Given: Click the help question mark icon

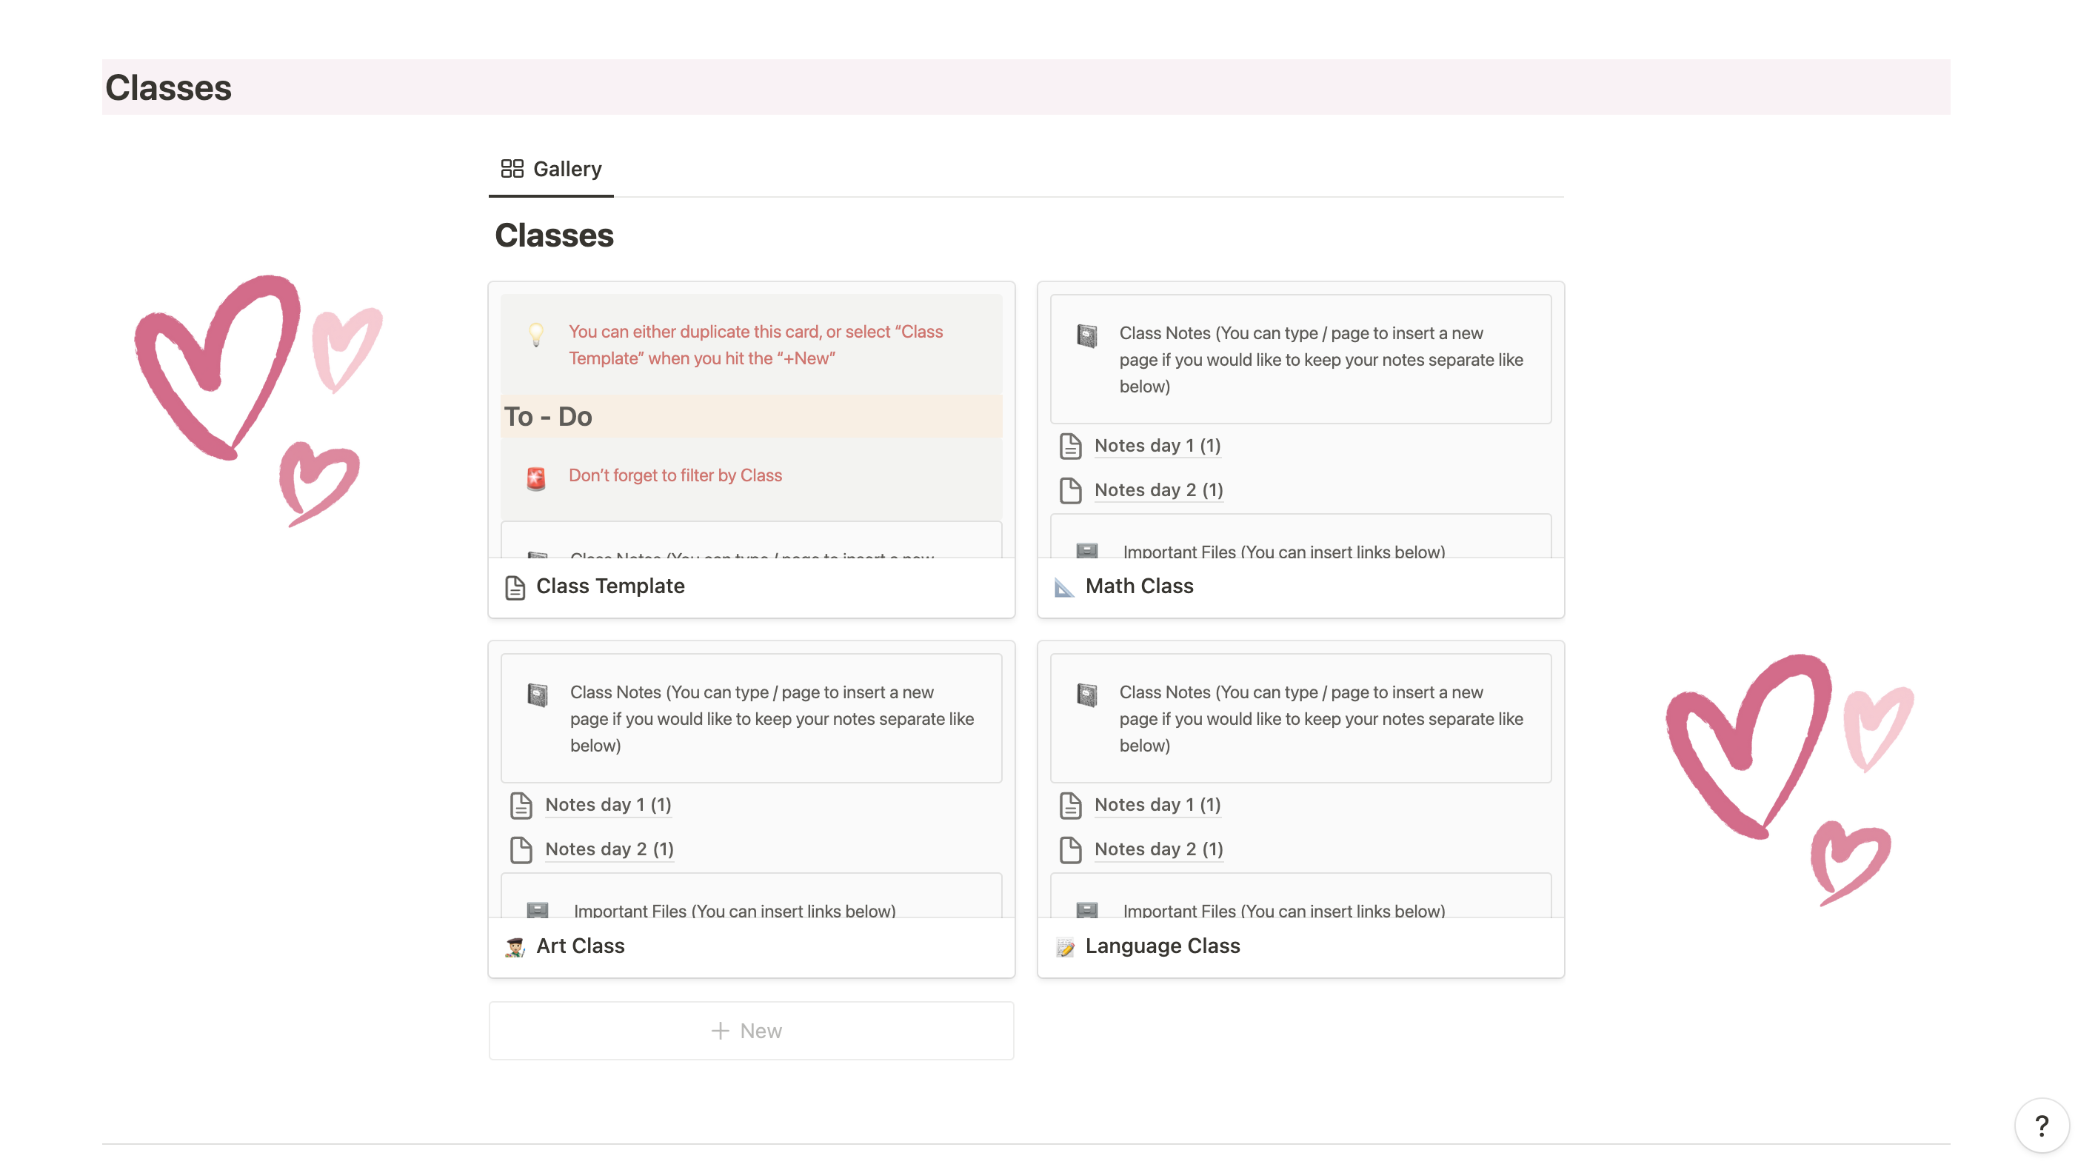Looking at the screenshot, I should [2041, 1125].
